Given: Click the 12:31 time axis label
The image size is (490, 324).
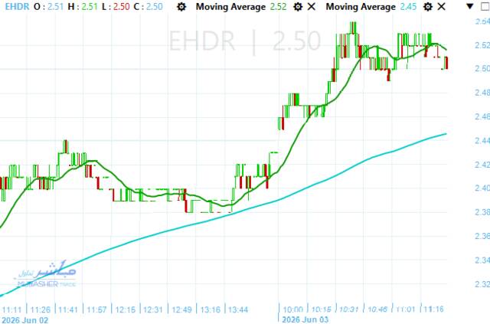Looking at the screenshot, I should click(x=153, y=310).
